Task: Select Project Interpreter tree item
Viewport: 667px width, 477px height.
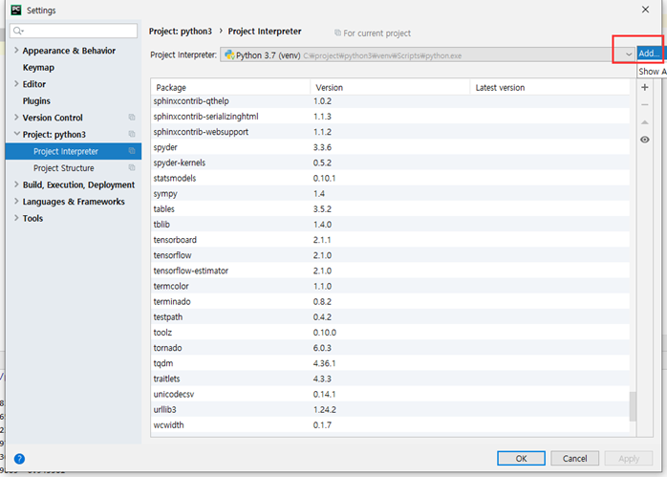Action: [74, 151]
